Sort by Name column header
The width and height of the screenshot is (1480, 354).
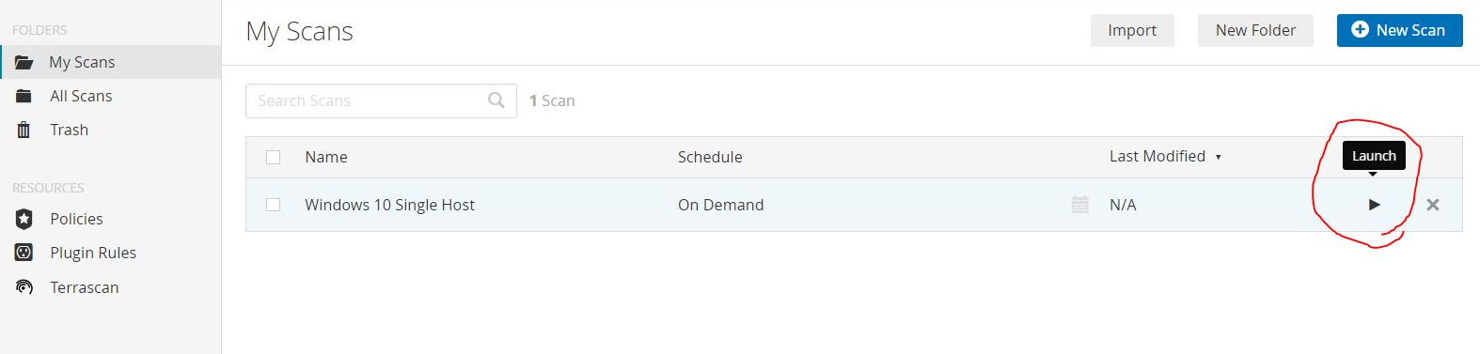pyautogui.click(x=326, y=157)
